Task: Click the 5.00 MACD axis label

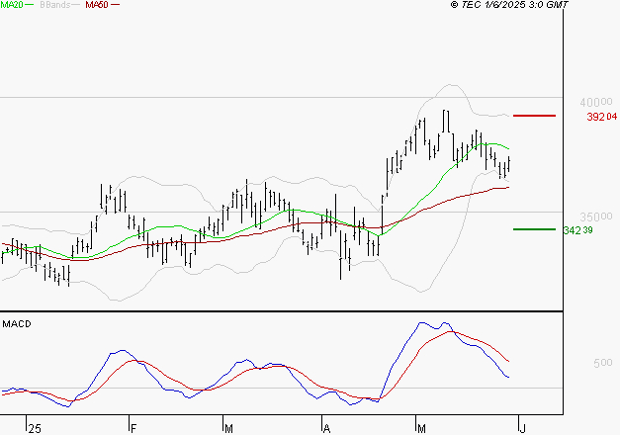Action: point(602,363)
